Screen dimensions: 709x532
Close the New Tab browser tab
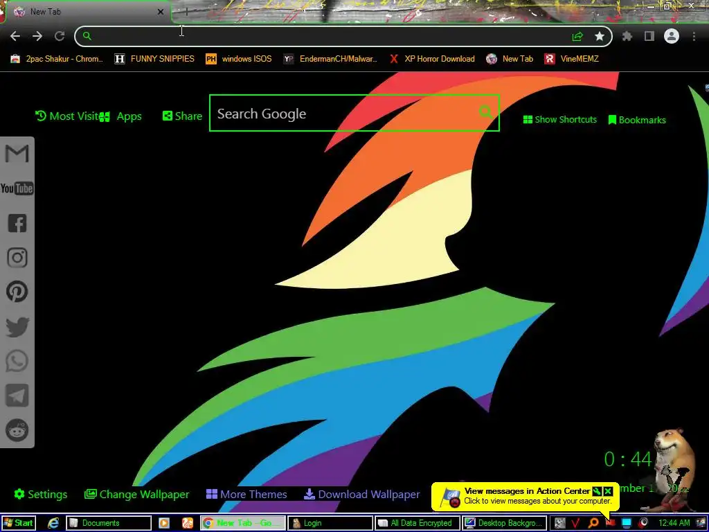coord(161,12)
